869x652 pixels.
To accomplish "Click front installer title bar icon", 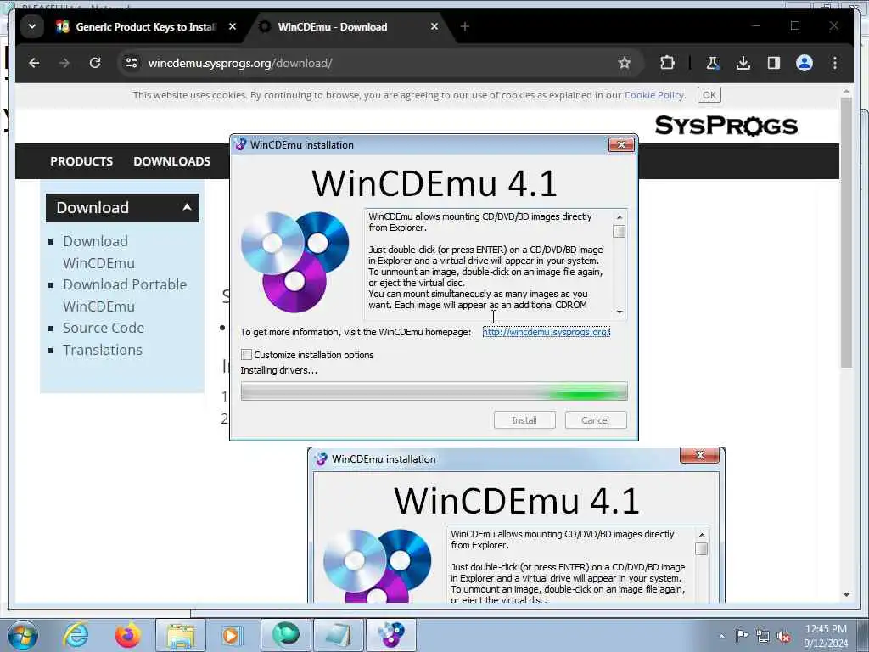I will (x=240, y=144).
